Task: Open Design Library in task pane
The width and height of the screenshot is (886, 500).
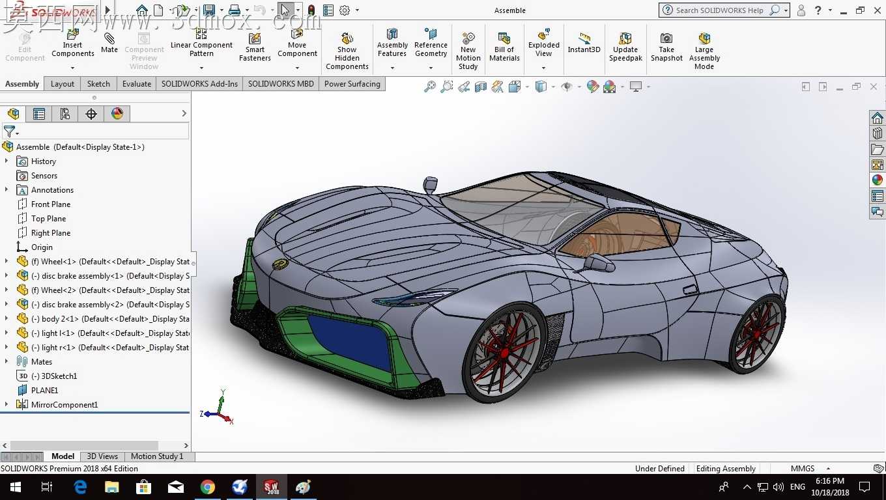Action: 878,133
